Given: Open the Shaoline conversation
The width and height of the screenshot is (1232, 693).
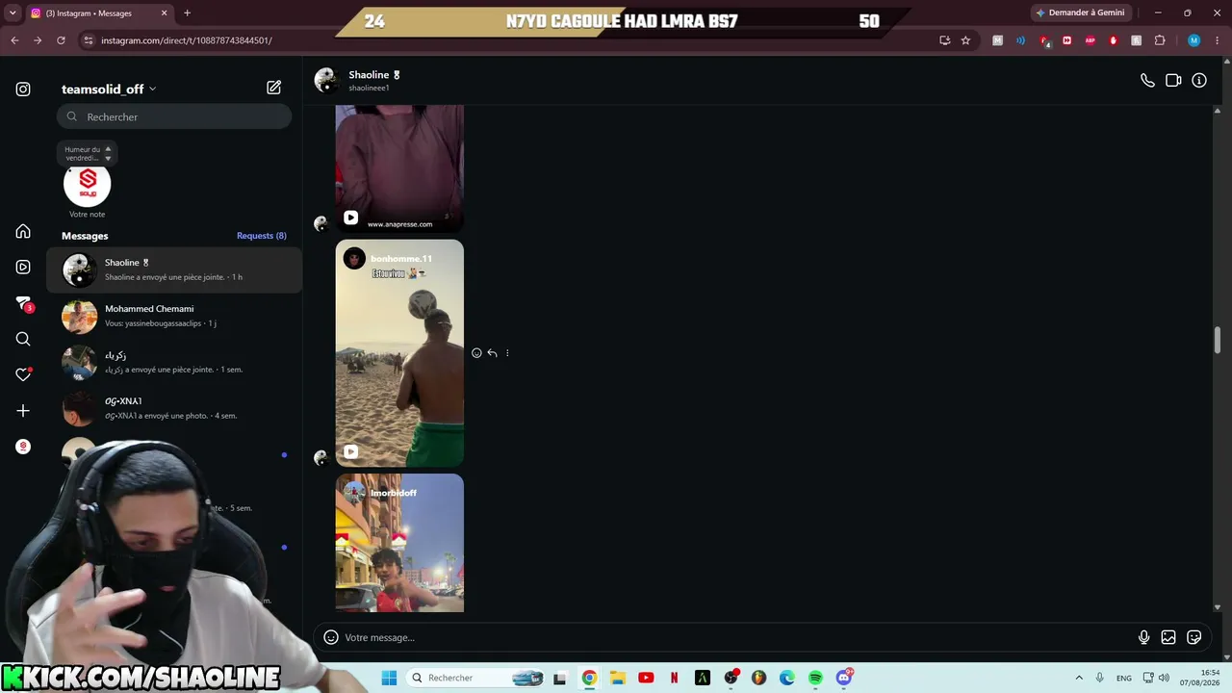Looking at the screenshot, I should tap(174, 269).
